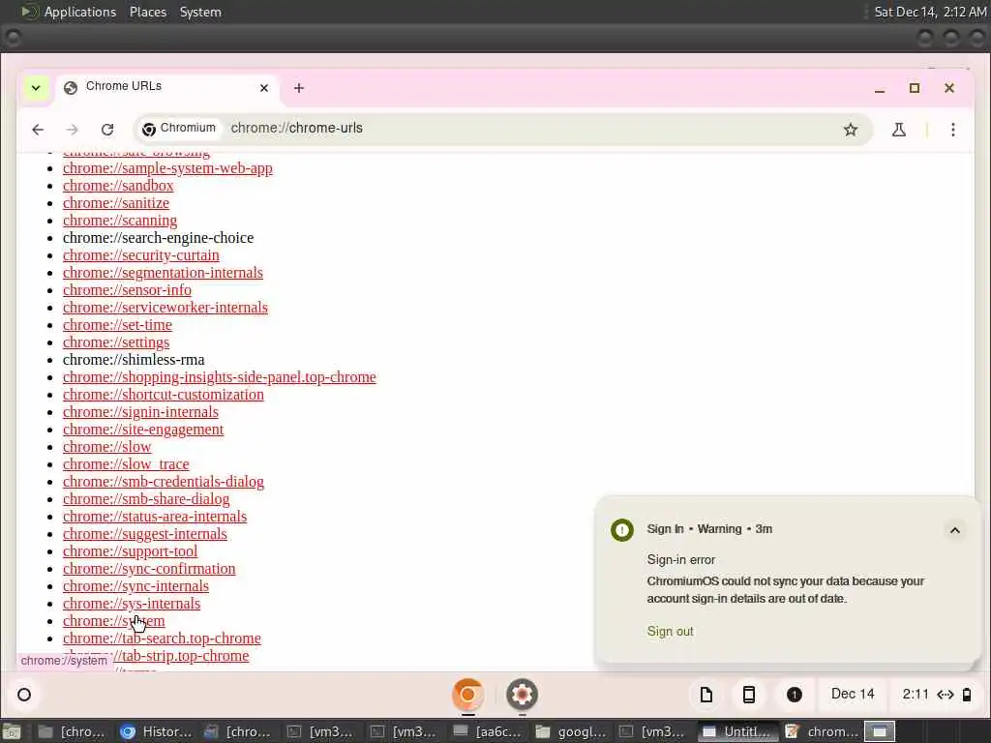The image size is (991, 743).
Task: Open the holding space file icon
Action: (x=706, y=695)
